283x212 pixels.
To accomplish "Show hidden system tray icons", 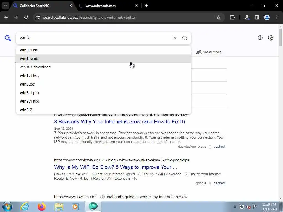I will point(235,207).
